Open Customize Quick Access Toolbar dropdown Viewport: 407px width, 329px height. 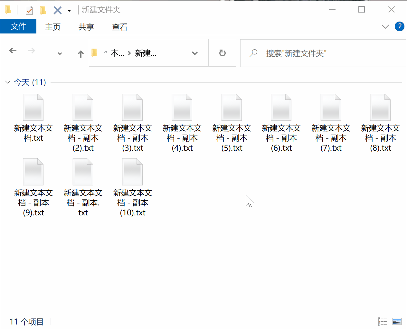pyautogui.click(x=69, y=10)
